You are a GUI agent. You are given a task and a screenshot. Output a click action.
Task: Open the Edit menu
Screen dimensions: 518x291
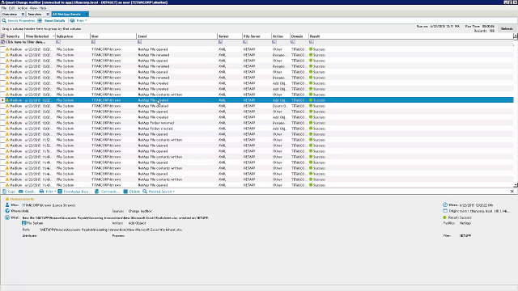[11, 8]
